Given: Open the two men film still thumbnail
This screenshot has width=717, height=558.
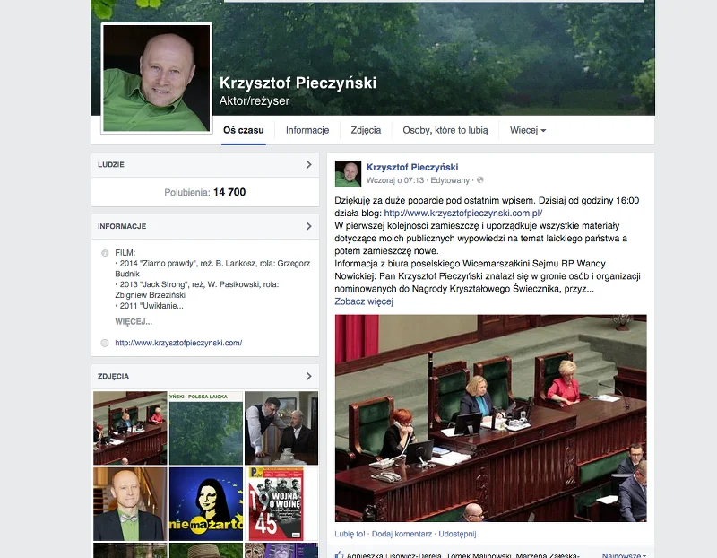Looking at the screenshot, I should [x=281, y=428].
